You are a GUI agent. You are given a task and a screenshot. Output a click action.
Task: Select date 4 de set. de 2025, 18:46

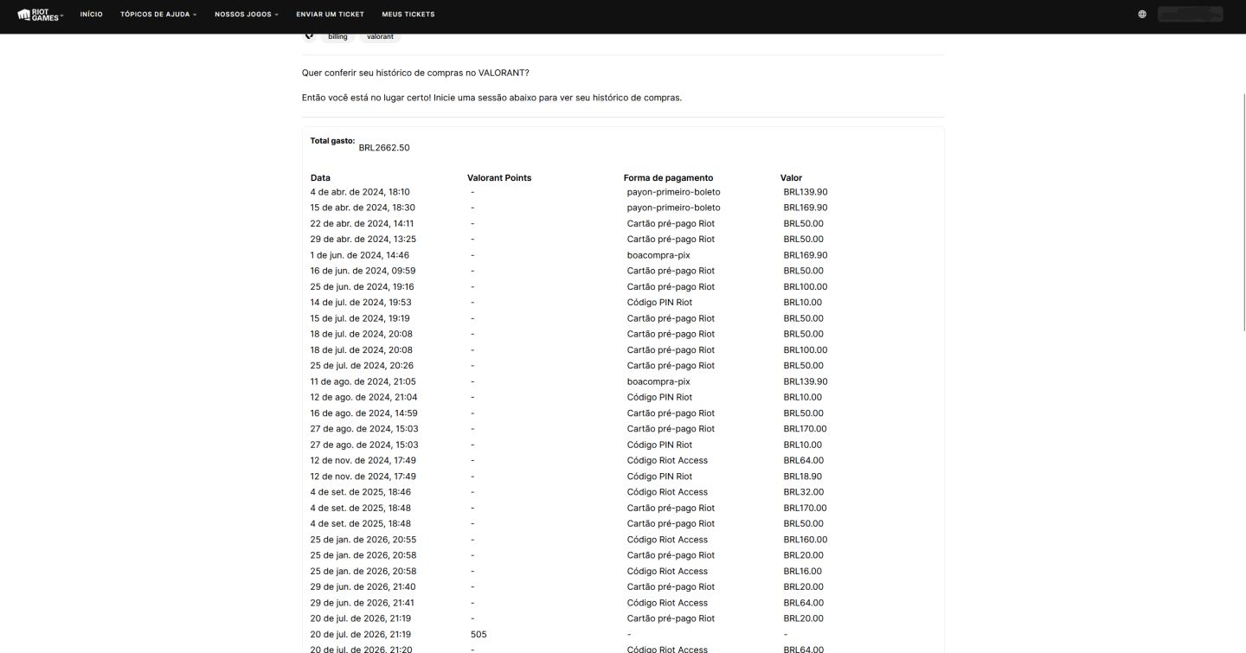pyautogui.click(x=361, y=492)
